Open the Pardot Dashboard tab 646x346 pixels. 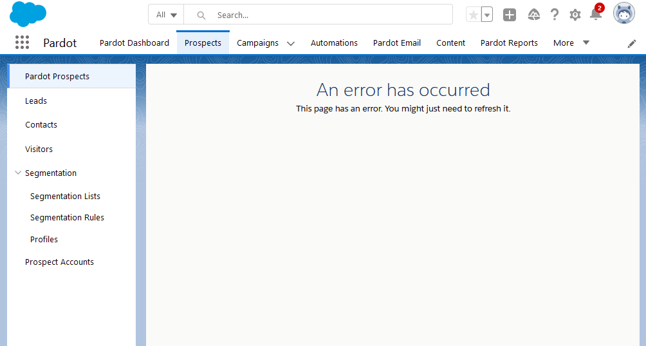point(134,43)
